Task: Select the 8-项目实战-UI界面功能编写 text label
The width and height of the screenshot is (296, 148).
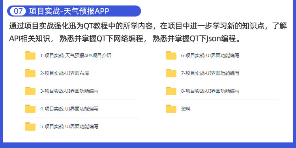Action: [x=210, y=91]
